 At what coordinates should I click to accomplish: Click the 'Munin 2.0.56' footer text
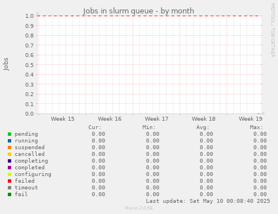[139, 208]
